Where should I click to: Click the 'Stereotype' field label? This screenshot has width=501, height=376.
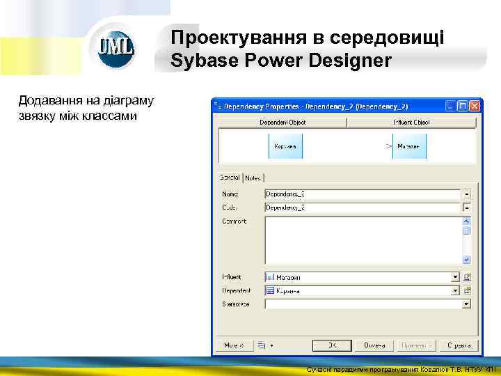pyautogui.click(x=235, y=304)
